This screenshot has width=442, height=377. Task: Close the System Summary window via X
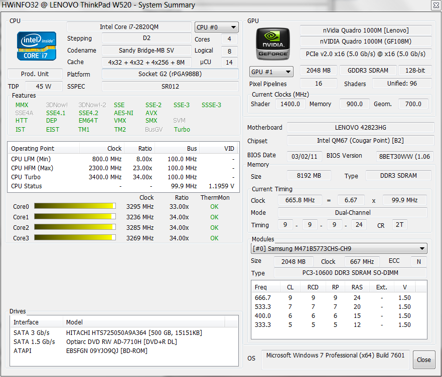pos(435,5)
